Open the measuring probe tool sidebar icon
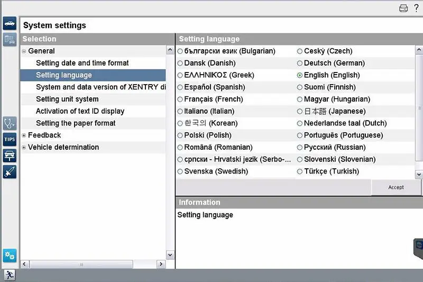This screenshot has height=282, width=423. point(10,172)
